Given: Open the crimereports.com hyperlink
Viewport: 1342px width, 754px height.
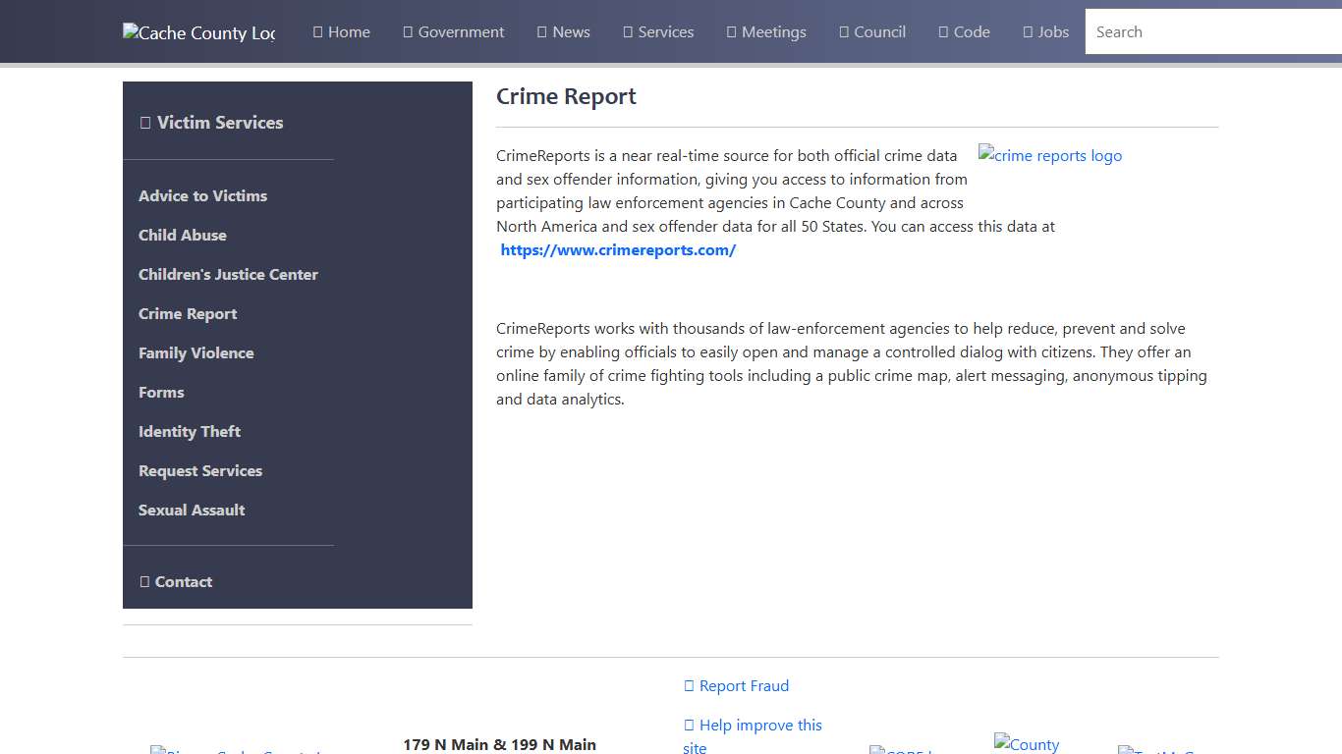Looking at the screenshot, I should coord(618,249).
